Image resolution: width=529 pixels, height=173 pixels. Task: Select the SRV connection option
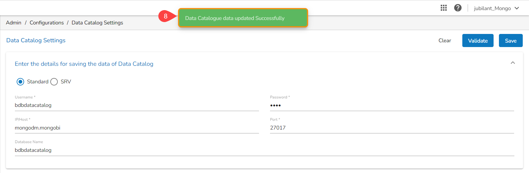(54, 82)
